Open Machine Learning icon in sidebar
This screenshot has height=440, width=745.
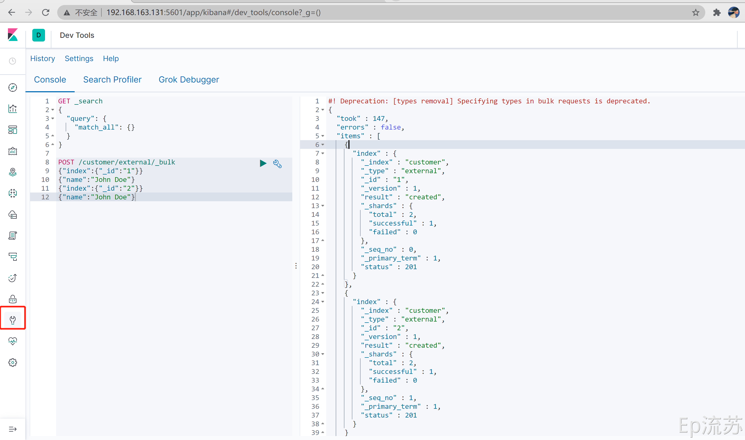click(x=12, y=193)
